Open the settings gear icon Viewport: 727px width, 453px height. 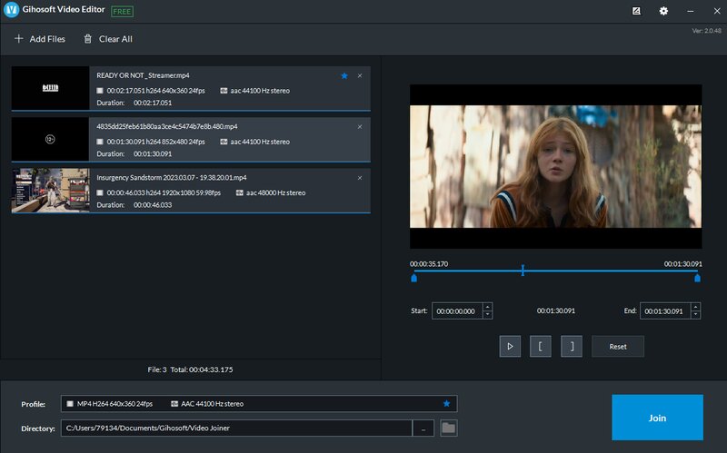pos(663,11)
